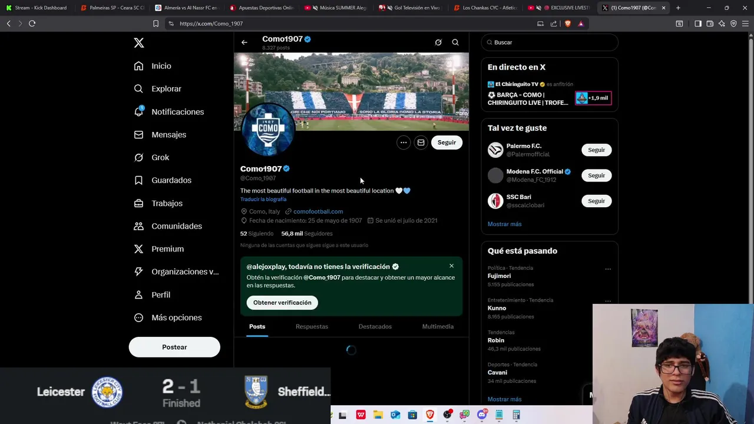Open Trabajos section
Screen dimensions: 754x424
click(x=158, y=203)
